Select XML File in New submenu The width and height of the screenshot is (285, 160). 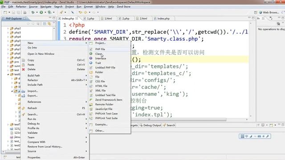coord(110,91)
